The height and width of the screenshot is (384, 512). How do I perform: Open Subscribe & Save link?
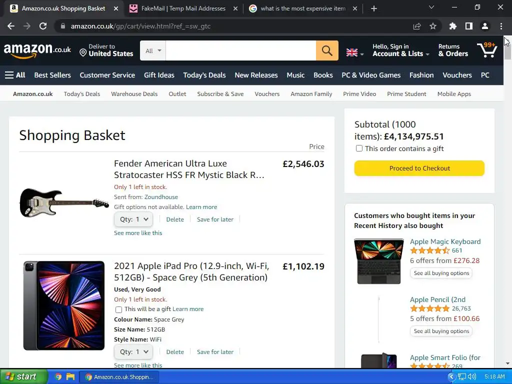pyautogui.click(x=220, y=94)
